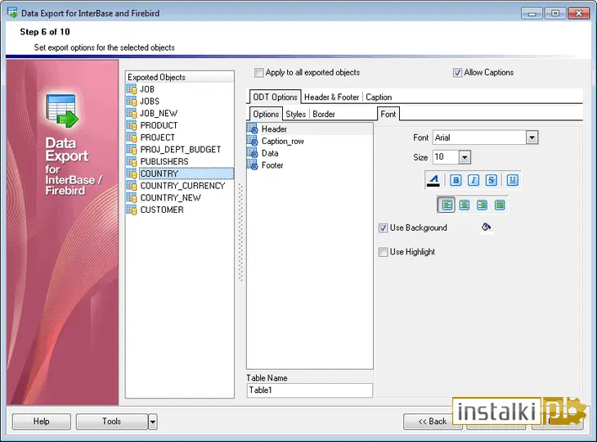This screenshot has width=597, height=442.
Task: Click the vertical splitter handle dots
Action: 240,232
